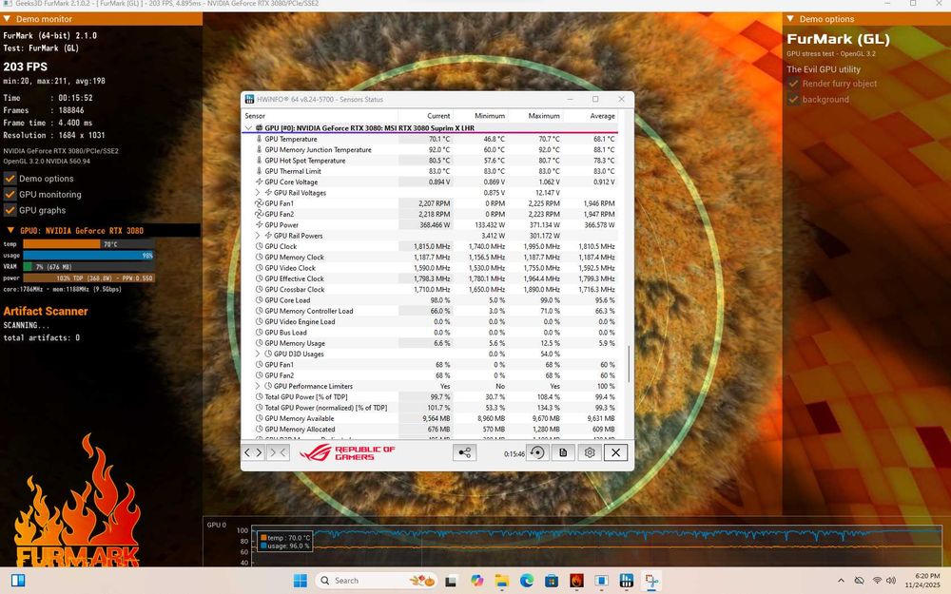Open Task View from taskbar
The image size is (951, 594).
coord(451,581)
